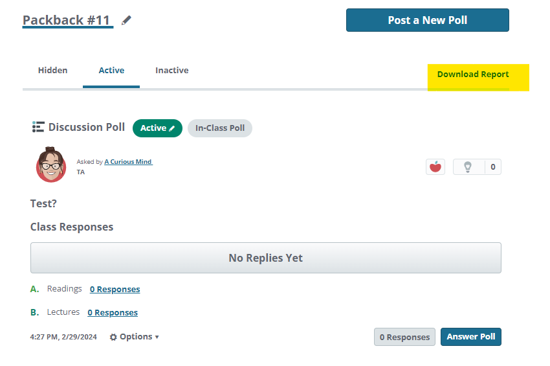View 0 Responses for Lectures option

tap(113, 313)
